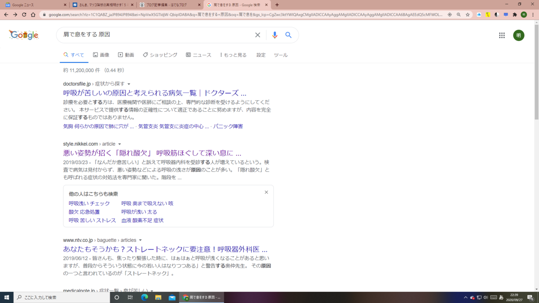The height and width of the screenshot is (303, 539).
Task: Click related search 呼吸が浅い 太る
Action: (139, 212)
